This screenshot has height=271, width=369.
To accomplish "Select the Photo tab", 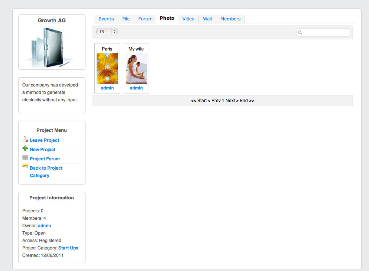I will [167, 18].
